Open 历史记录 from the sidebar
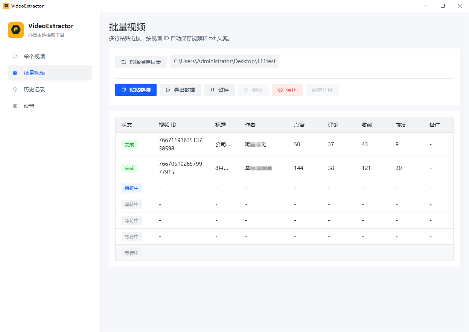The width and height of the screenshot is (469, 332). (x=50, y=89)
